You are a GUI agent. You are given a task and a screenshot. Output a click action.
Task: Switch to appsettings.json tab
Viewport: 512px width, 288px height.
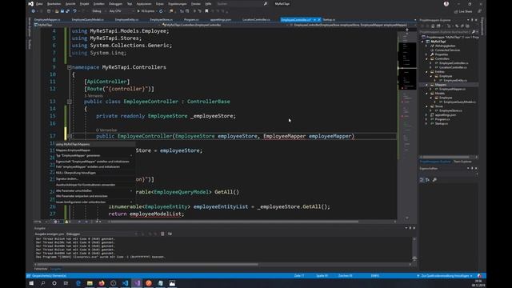[221, 20]
